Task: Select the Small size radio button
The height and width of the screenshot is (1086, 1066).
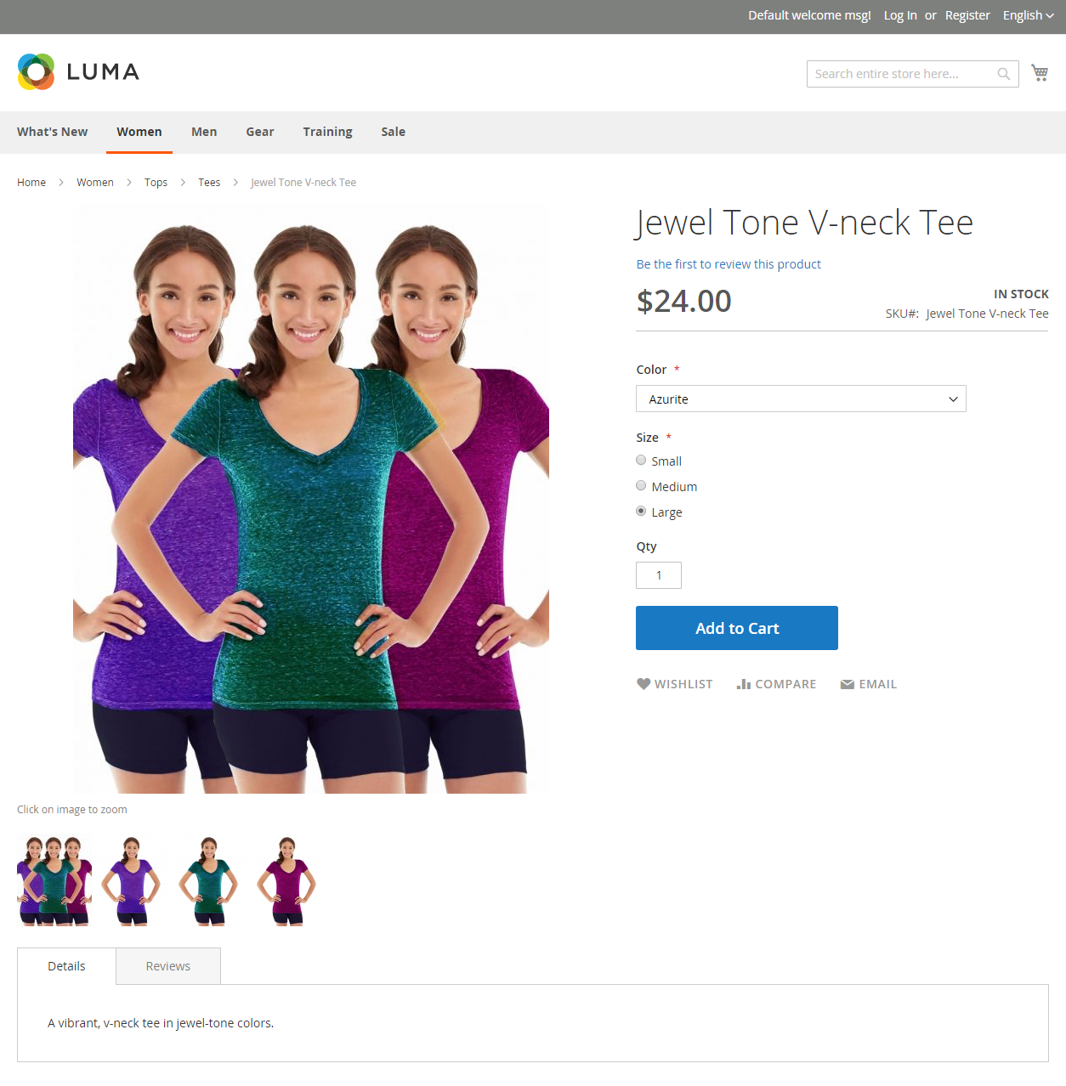Action: click(641, 461)
